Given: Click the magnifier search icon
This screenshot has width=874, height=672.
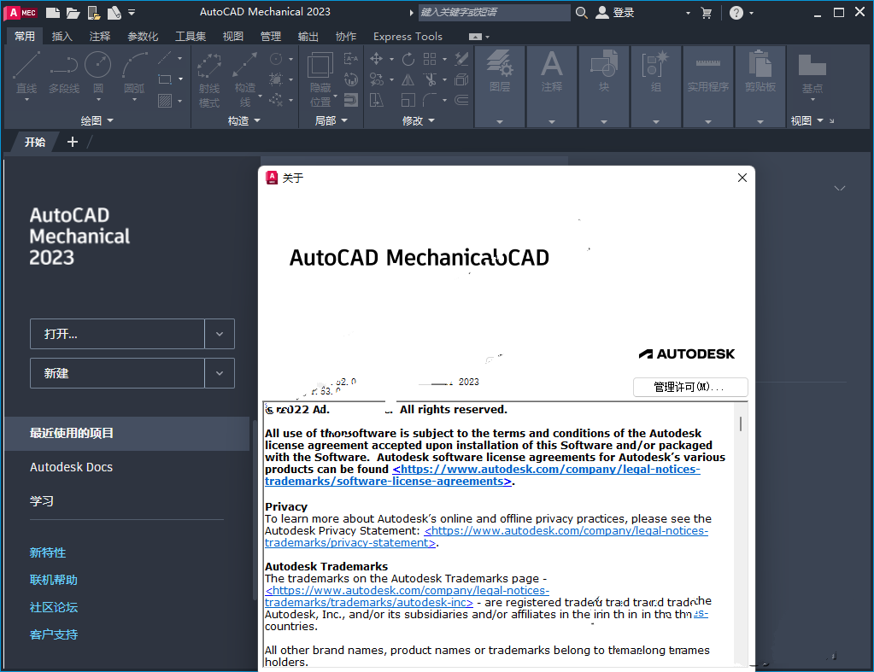Looking at the screenshot, I should tap(581, 12).
